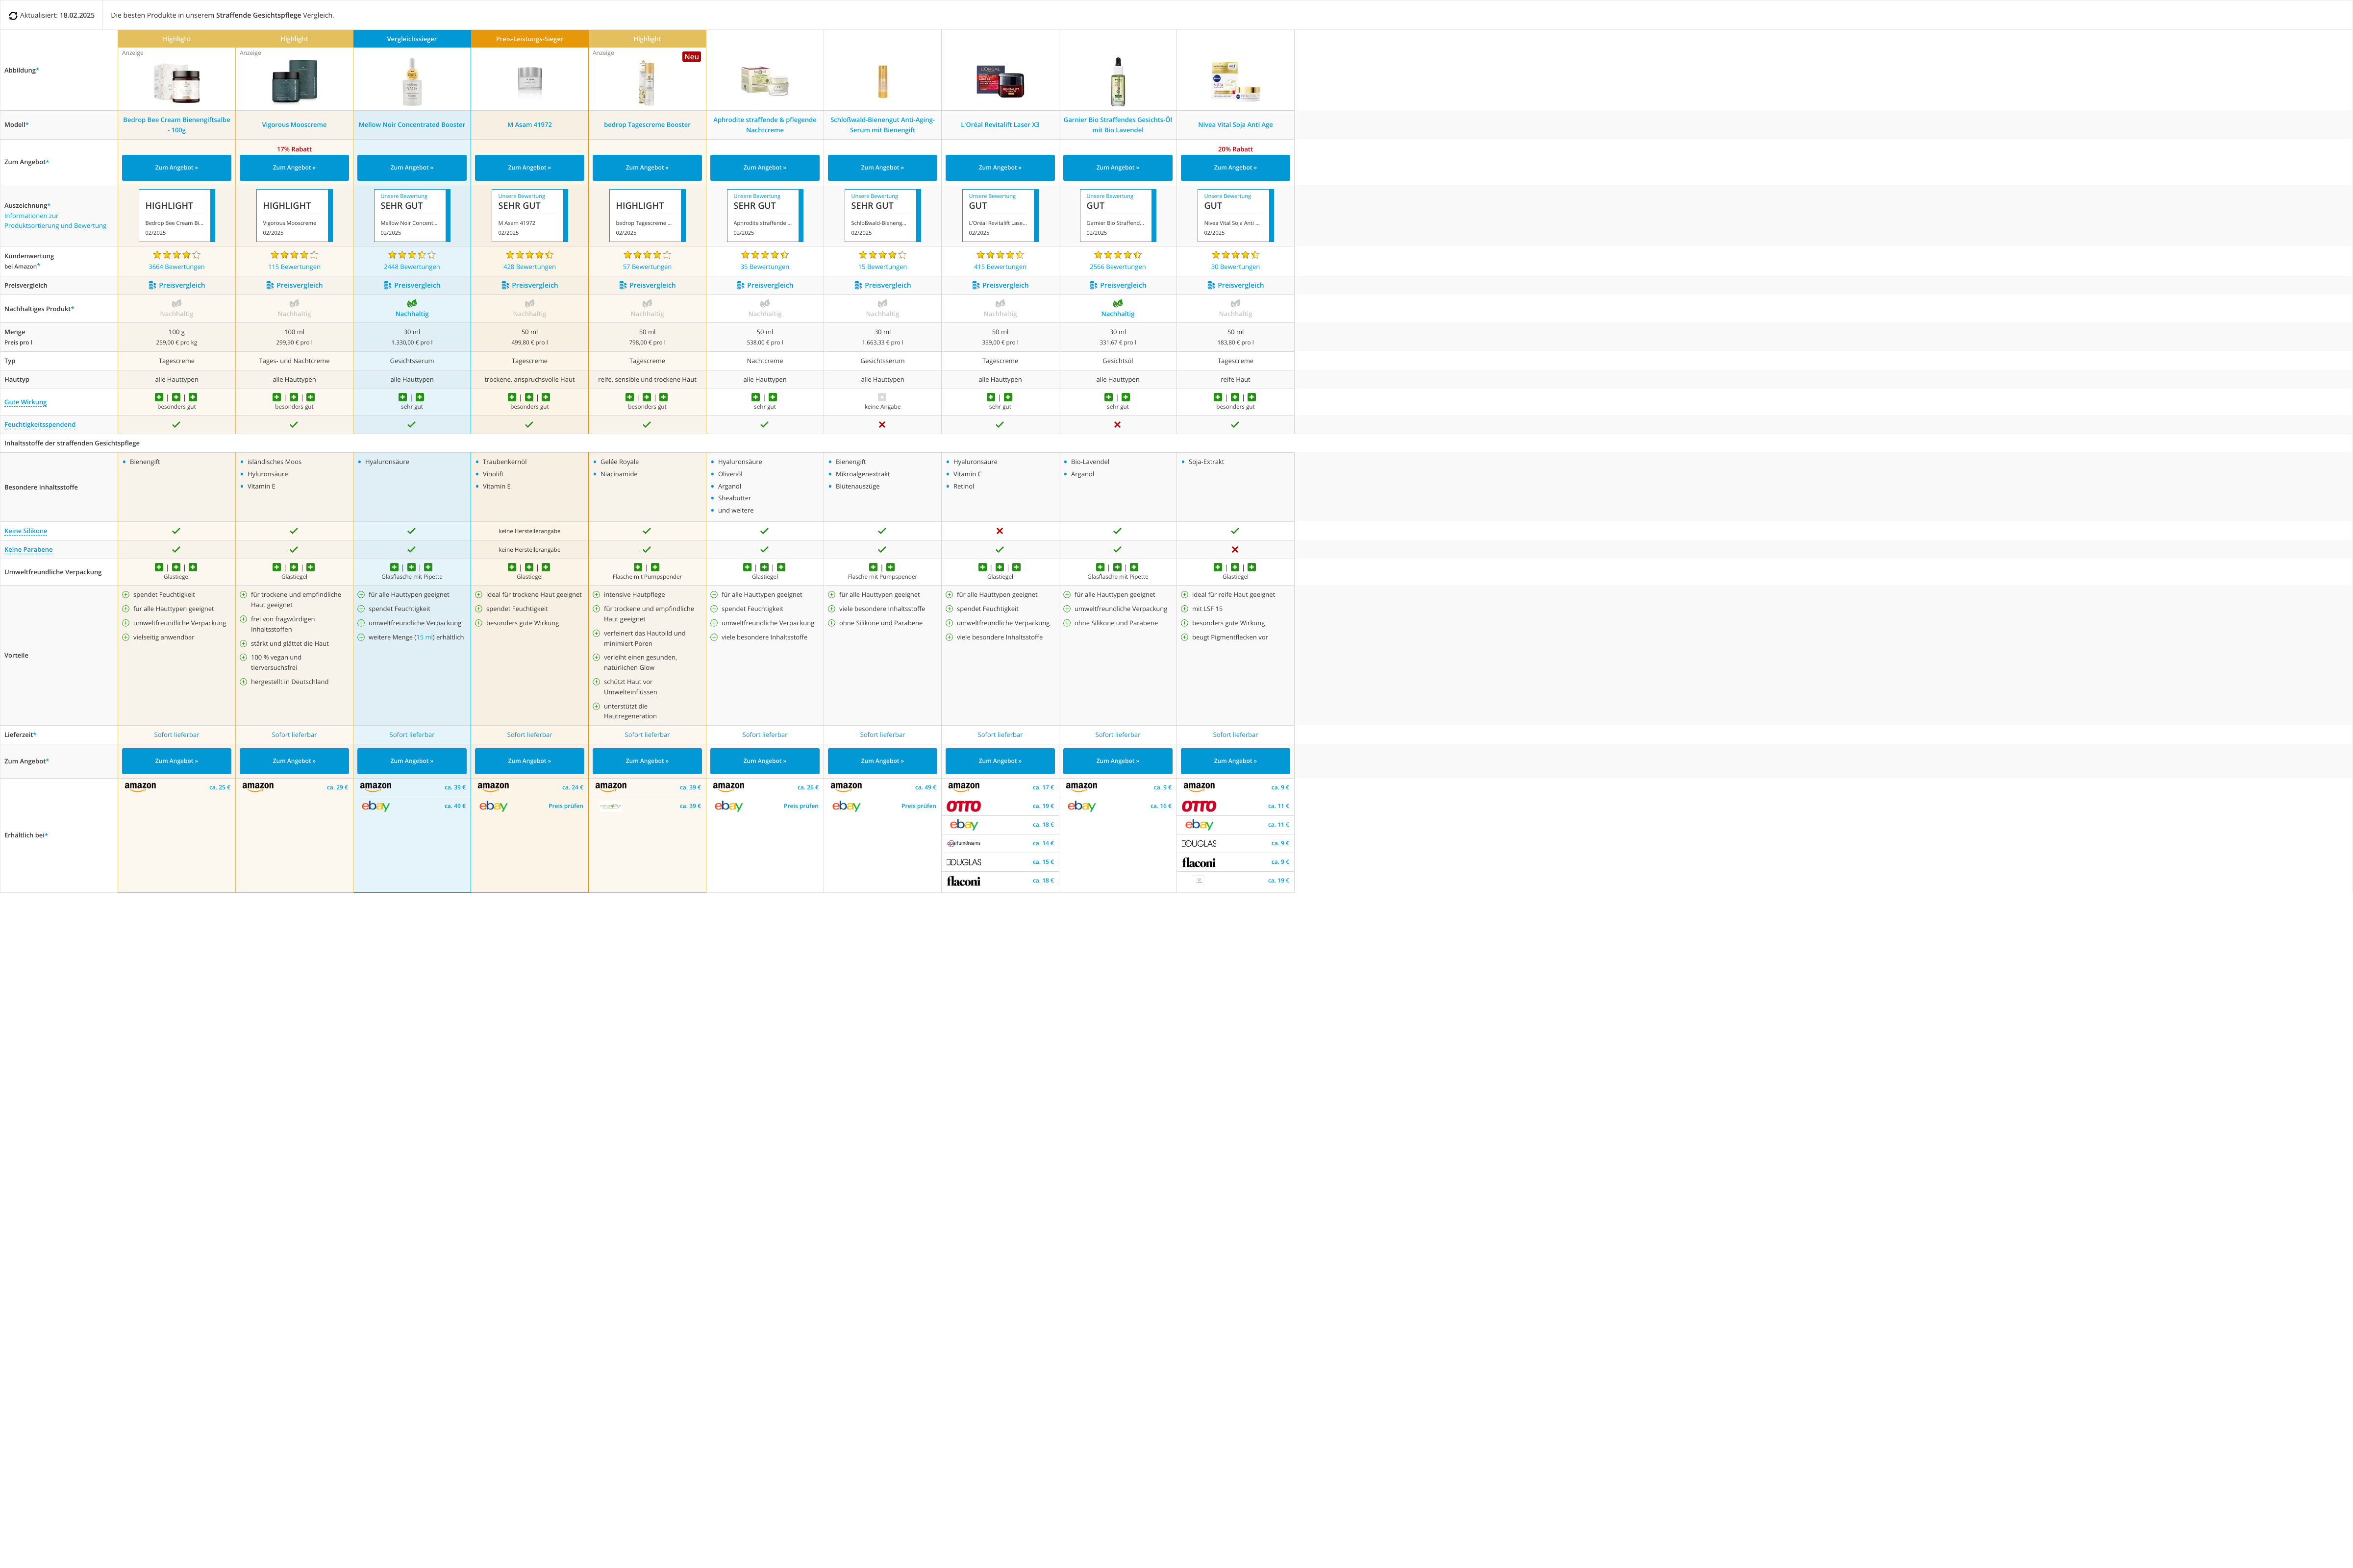Click the ebay logo in the Schloßwald-Bienengut column
The width and height of the screenshot is (2353, 1568).
pos(847,806)
